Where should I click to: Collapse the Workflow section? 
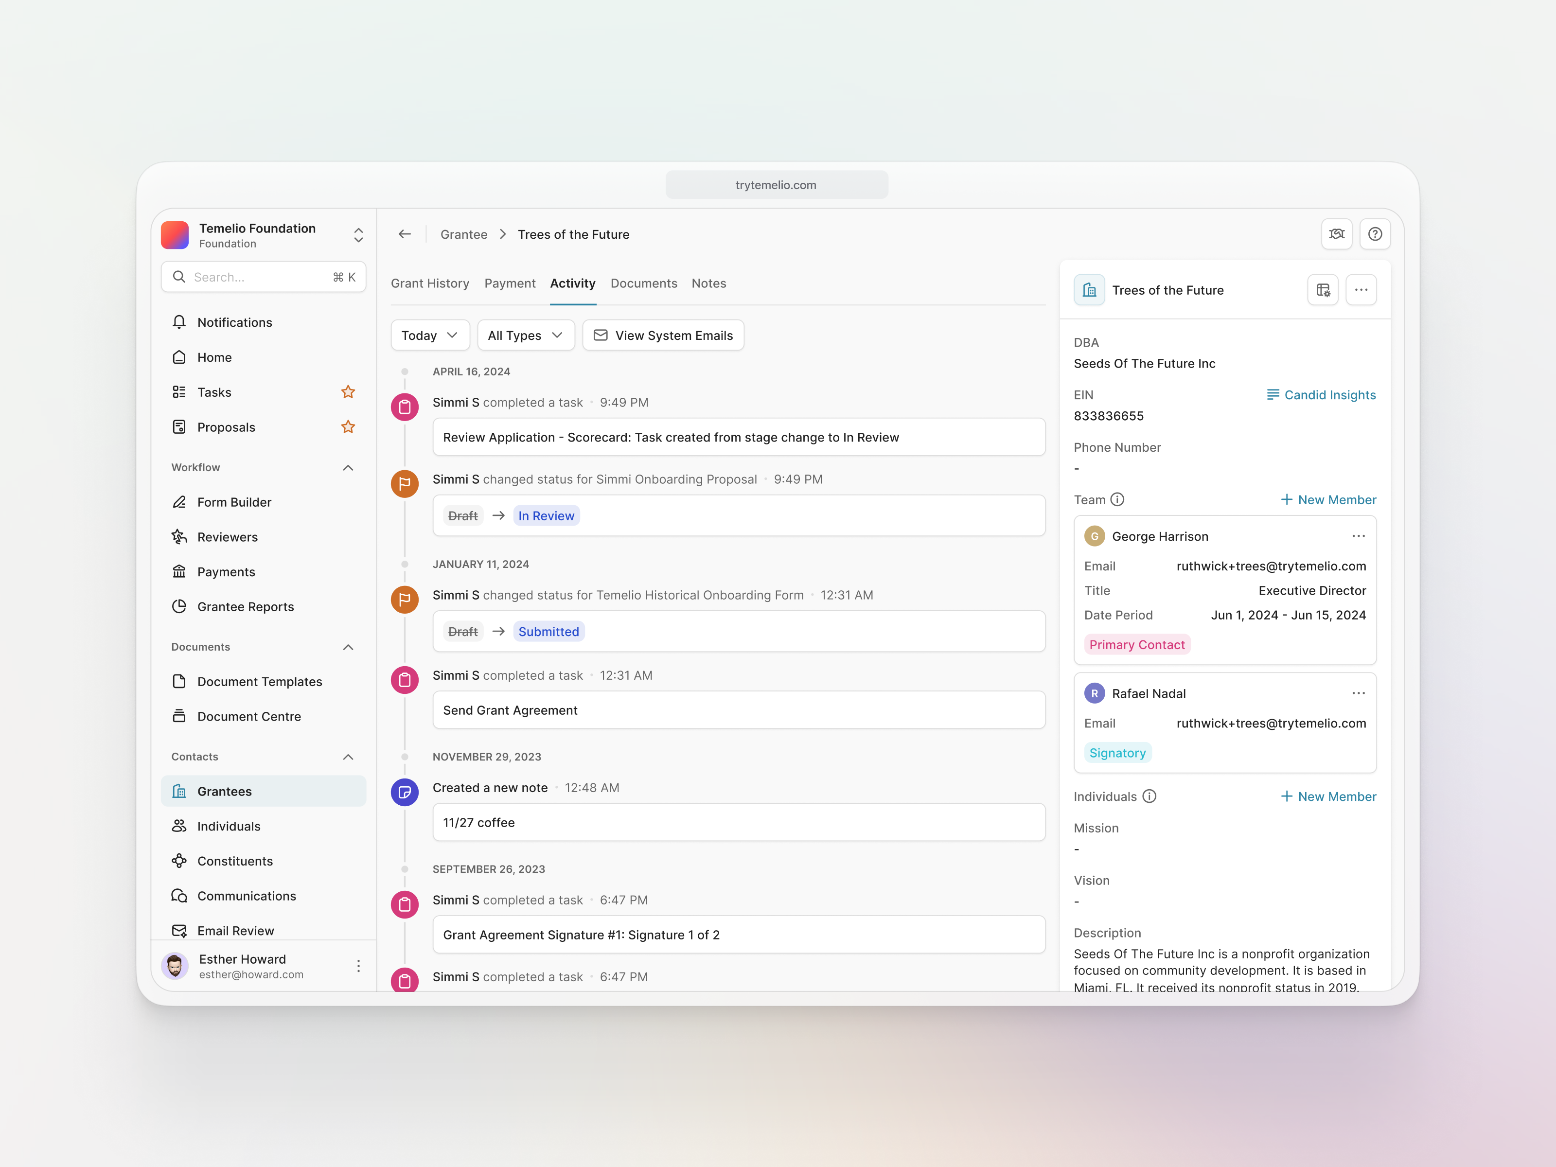[x=348, y=468]
